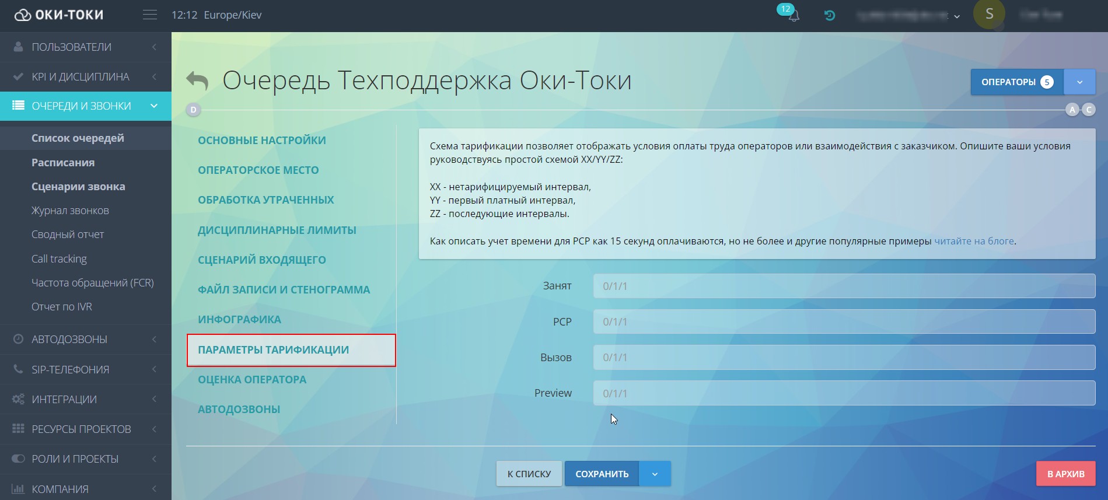Click the К списку button
The image size is (1108, 500).
[529, 474]
